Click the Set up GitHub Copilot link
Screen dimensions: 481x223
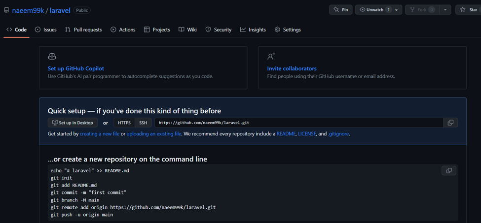point(76,68)
